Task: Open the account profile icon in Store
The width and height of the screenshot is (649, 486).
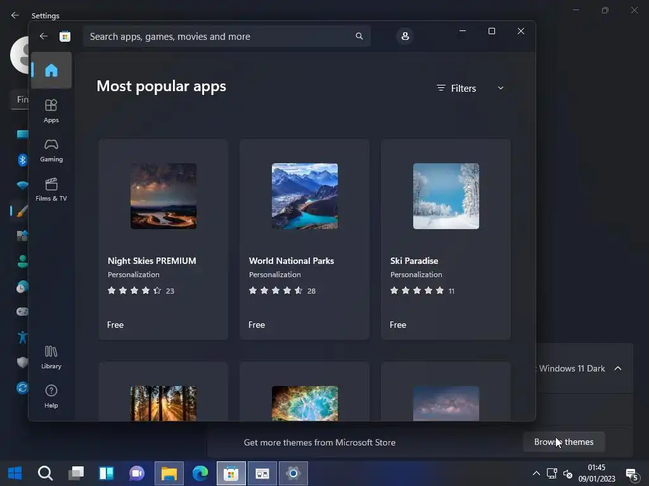Action: (405, 36)
